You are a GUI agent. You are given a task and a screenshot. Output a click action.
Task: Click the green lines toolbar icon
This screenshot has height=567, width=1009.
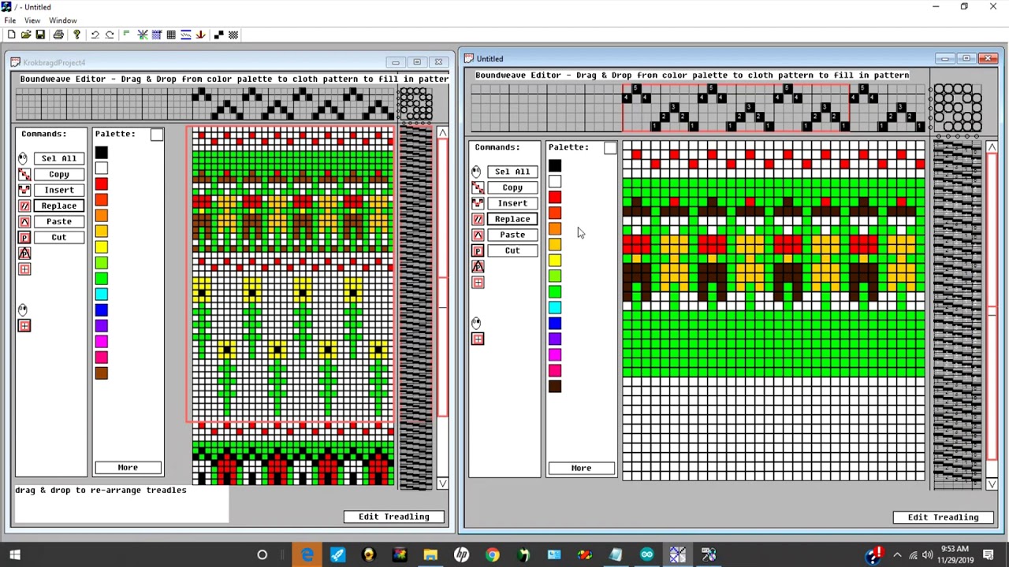pyautogui.click(x=126, y=35)
